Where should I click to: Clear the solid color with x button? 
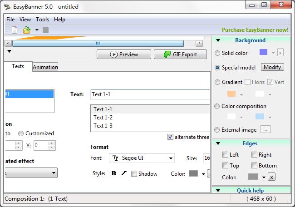click(280, 53)
